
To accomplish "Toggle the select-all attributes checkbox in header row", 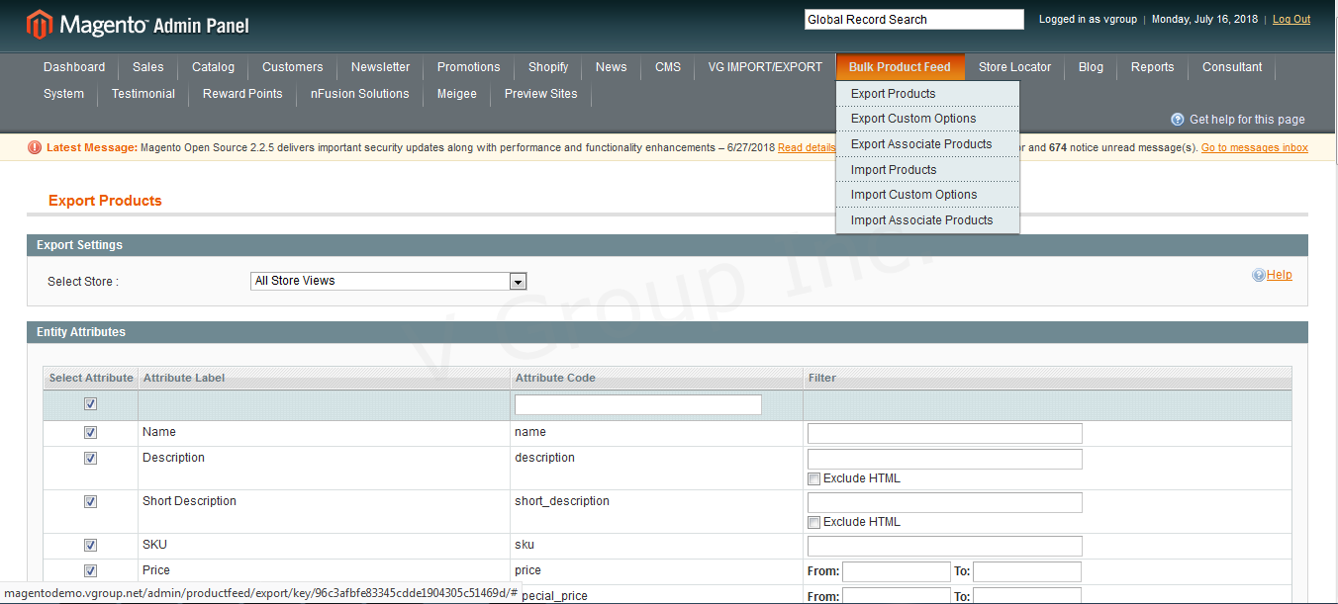I will [90, 404].
